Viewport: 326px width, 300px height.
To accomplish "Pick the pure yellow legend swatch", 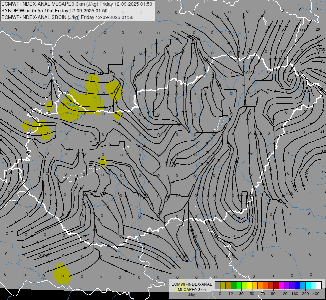I will [250, 285].
